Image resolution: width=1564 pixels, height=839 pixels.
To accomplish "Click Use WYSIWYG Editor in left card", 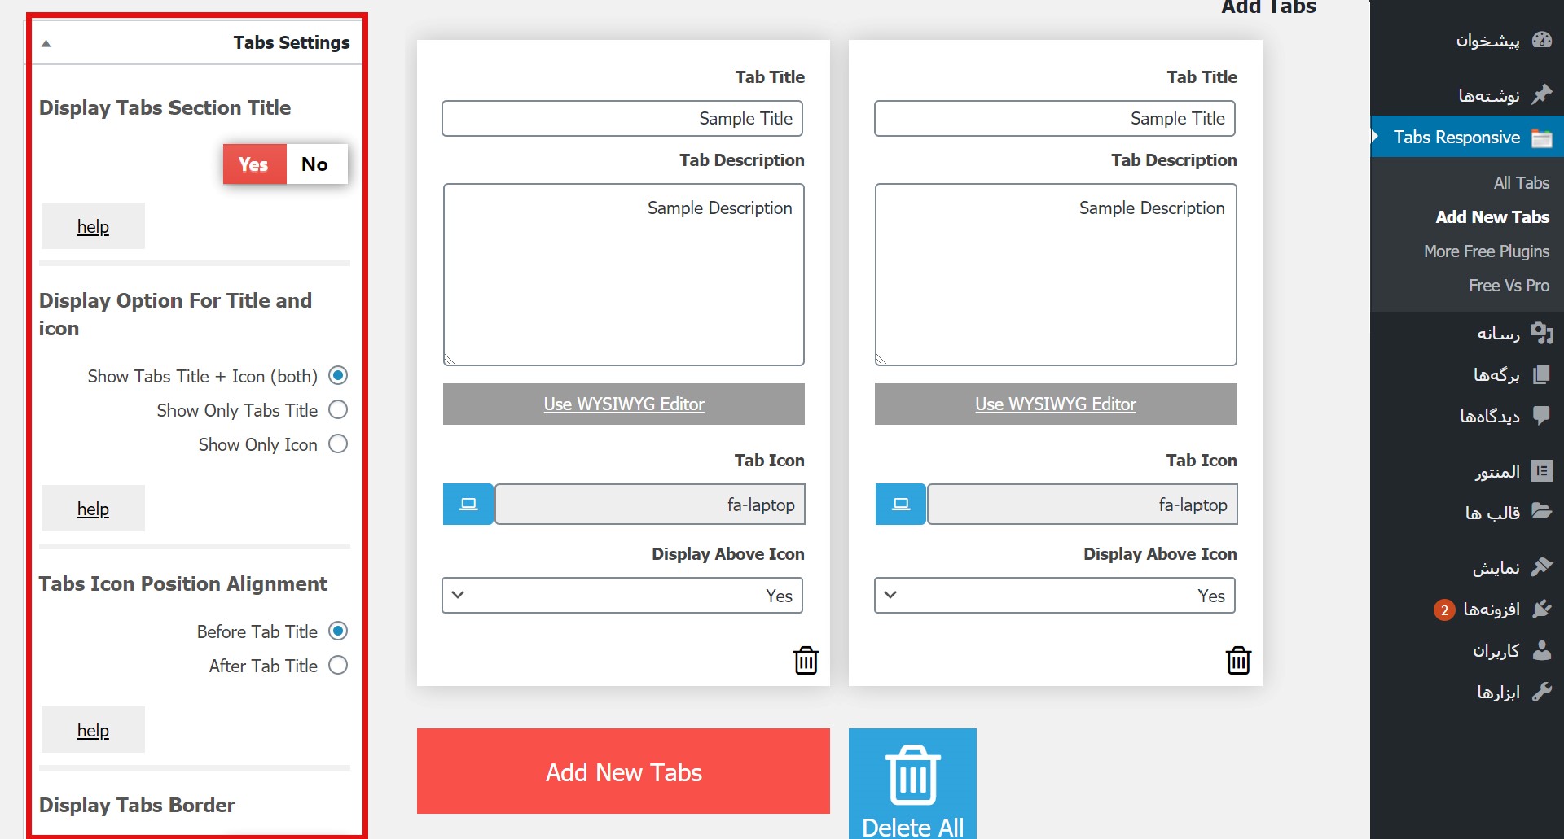I will tap(624, 404).
